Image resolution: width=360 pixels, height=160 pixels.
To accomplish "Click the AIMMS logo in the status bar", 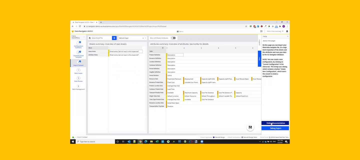I will 73,137.
